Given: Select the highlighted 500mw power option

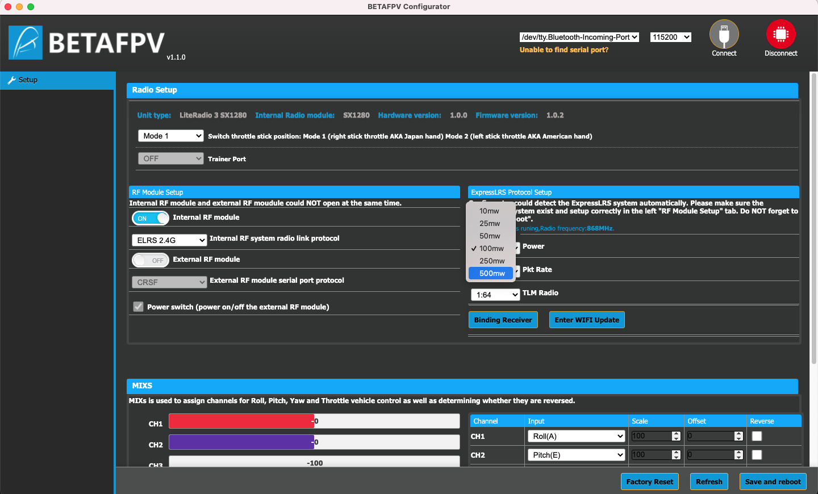Looking at the screenshot, I should (491, 273).
